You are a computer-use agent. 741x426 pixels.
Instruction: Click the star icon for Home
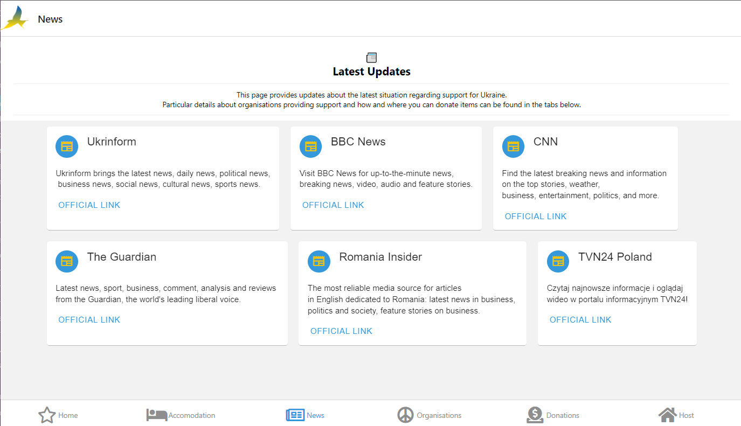pos(47,415)
